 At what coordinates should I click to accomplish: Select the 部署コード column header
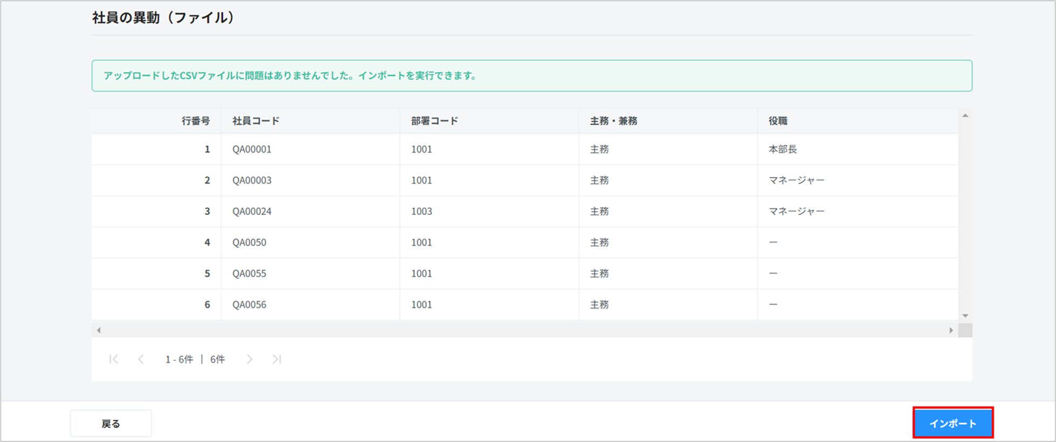pos(434,121)
